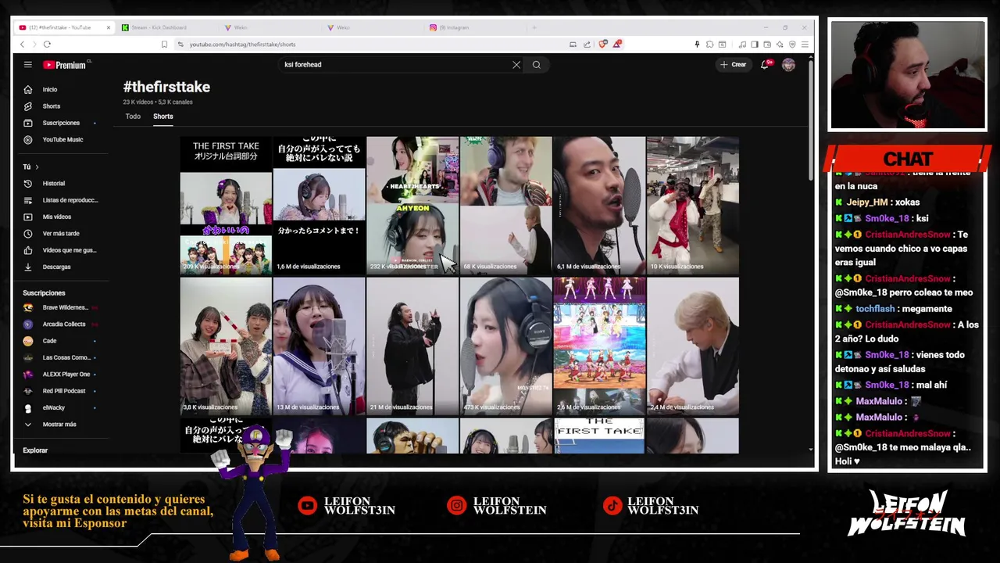Open the short with 21 M visualizaciones
The width and height of the screenshot is (1000, 563).
412,346
